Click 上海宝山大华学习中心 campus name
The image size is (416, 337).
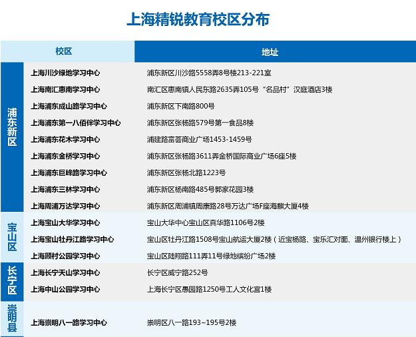coord(65,222)
